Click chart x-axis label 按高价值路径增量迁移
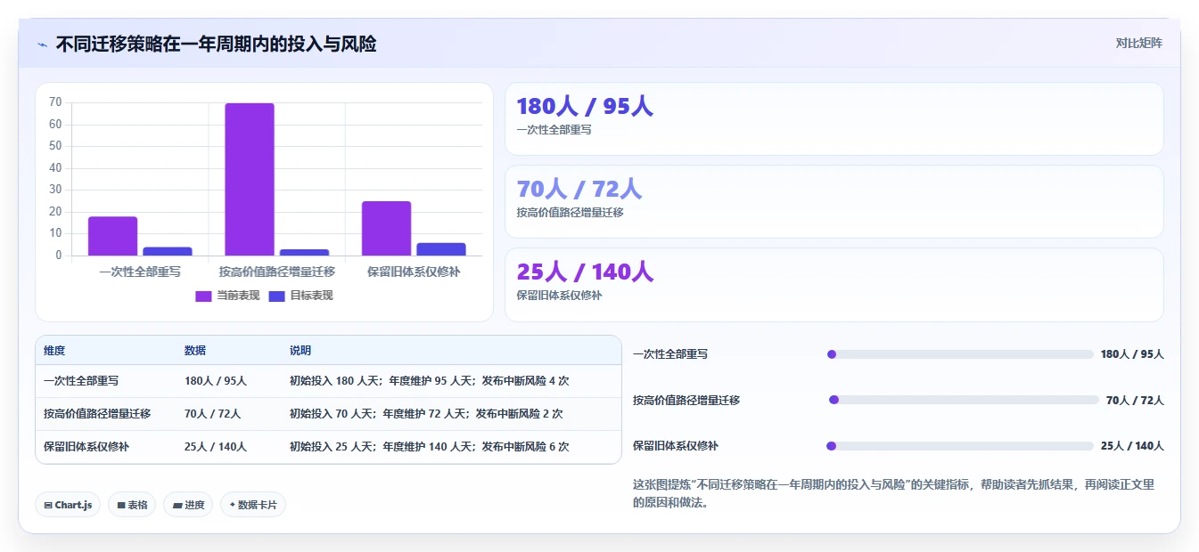The image size is (1199, 552). pyautogui.click(x=277, y=272)
